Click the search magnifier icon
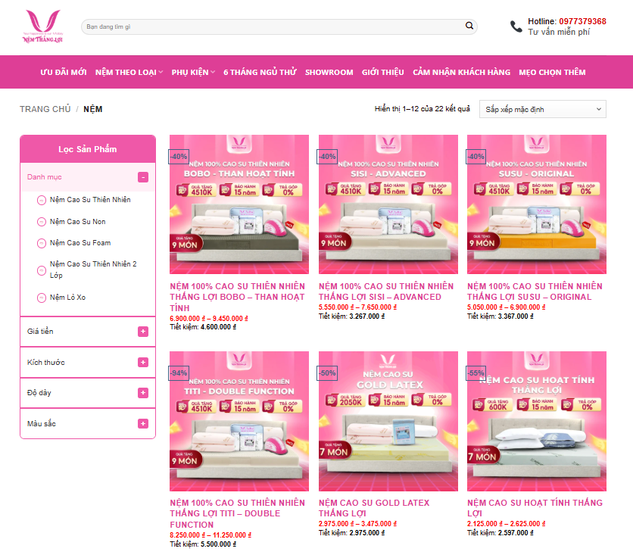 click(469, 26)
